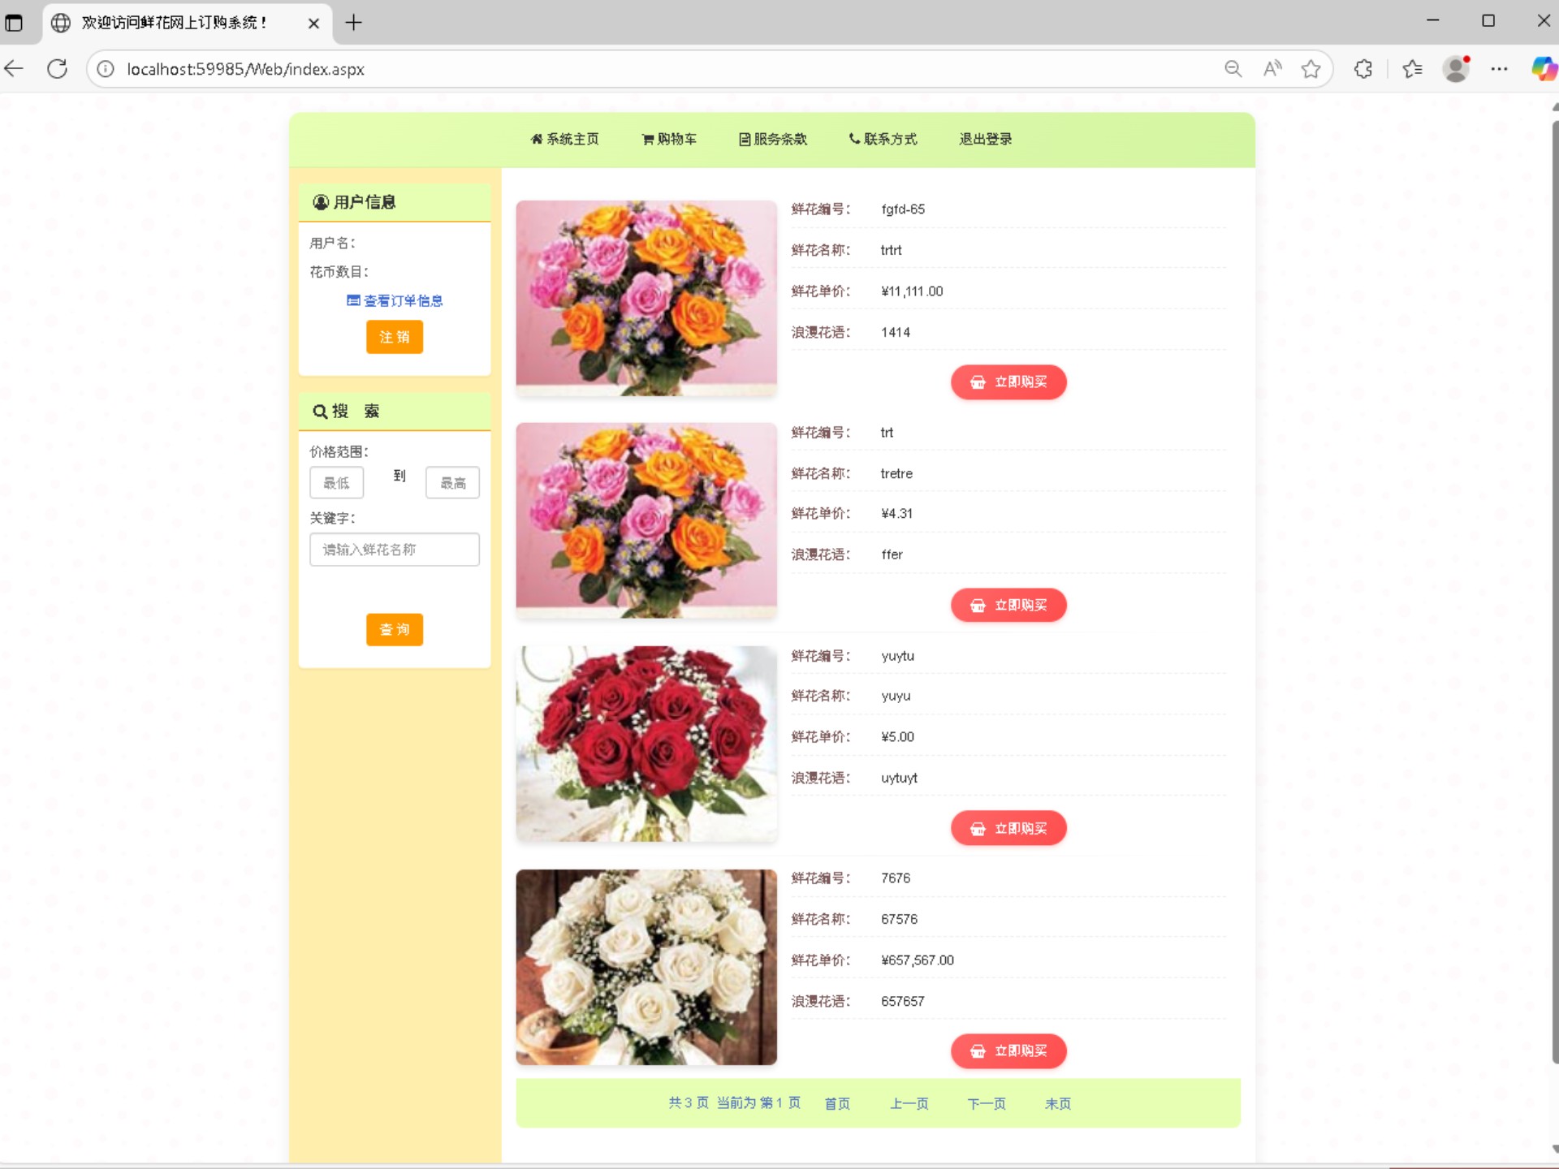The width and height of the screenshot is (1559, 1169).
Task: Click the magnifier icon in the 搜索 panel header
Action: point(321,411)
